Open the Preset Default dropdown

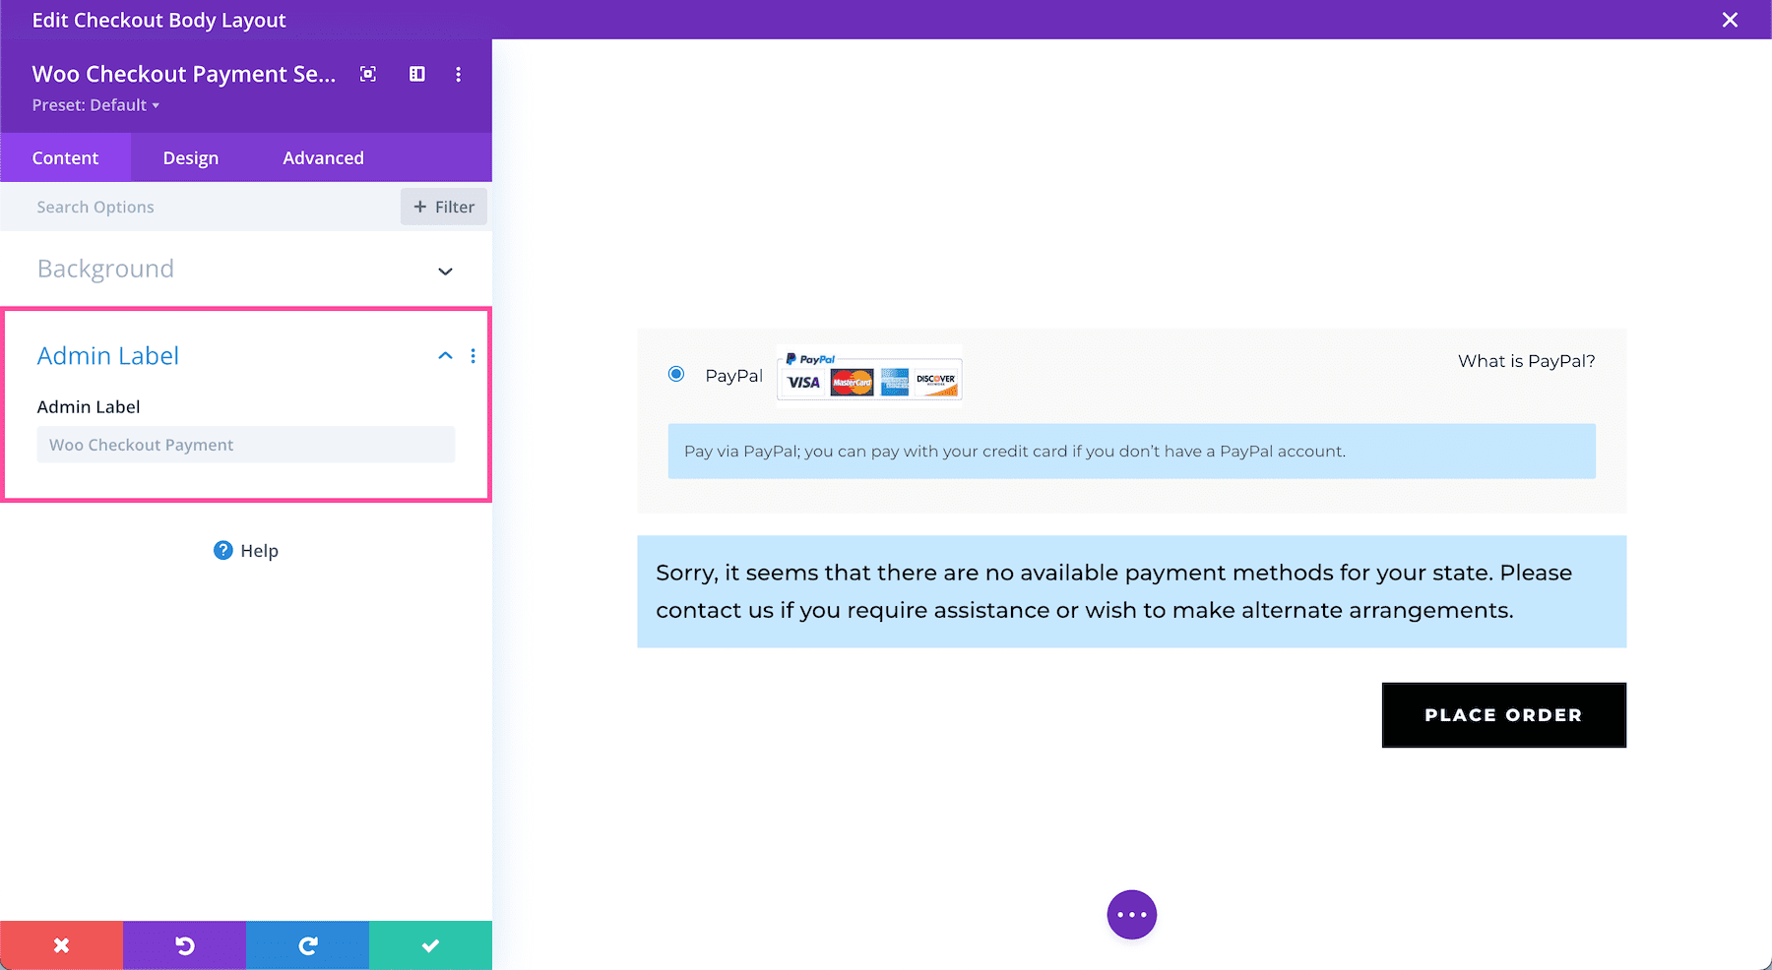coord(95,104)
